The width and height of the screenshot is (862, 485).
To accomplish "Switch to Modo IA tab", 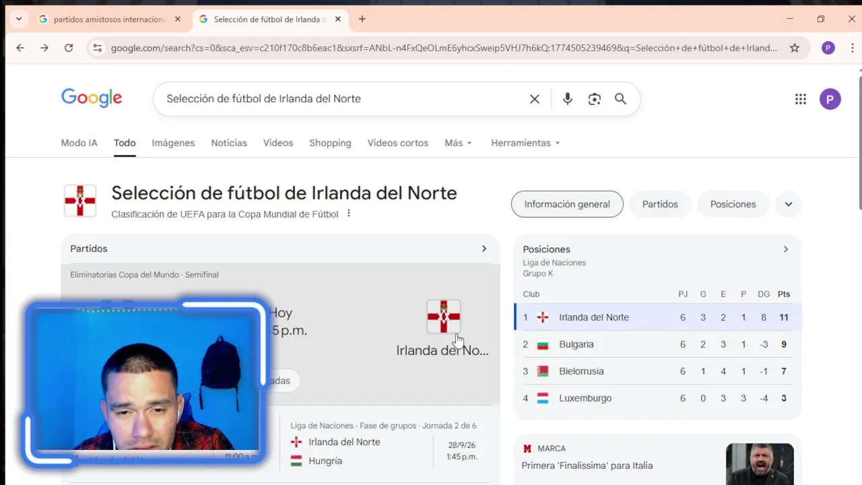I will (79, 143).
